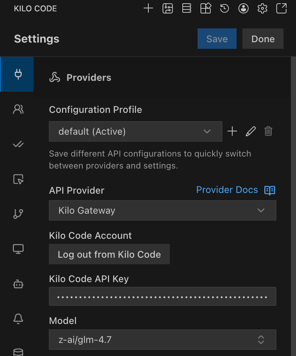Open the Configuration Profile dropdown

(136, 131)
